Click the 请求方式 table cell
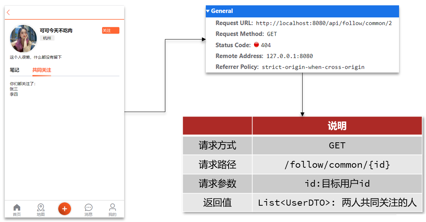The image size is (426, 222). coord(217,145)
